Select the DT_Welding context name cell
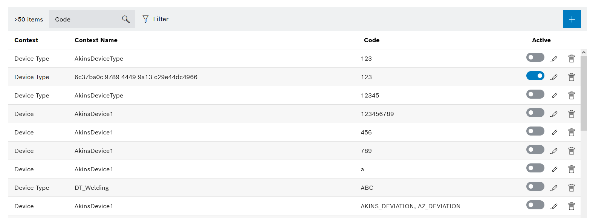Viewport: 590px width, 218px height. coord(92,188)
